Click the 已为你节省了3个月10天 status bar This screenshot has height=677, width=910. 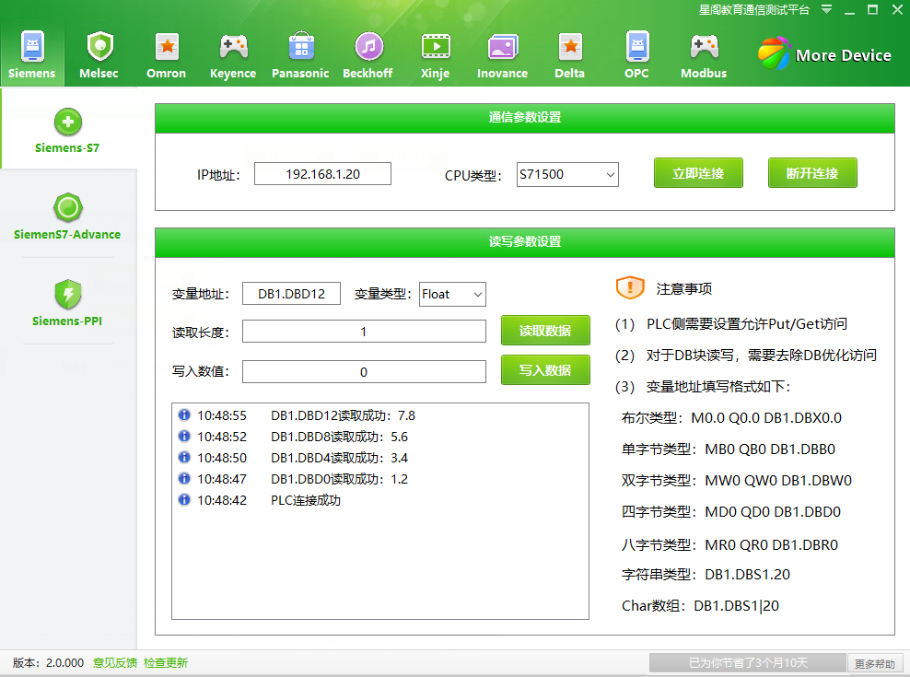(748, 663)
